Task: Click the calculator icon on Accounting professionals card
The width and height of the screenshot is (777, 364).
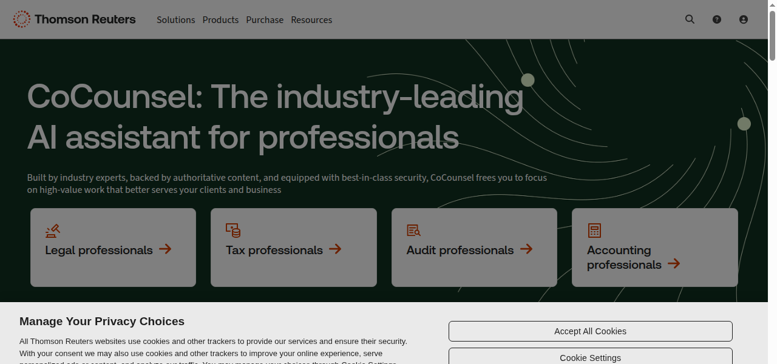Action: pos(594,230)
